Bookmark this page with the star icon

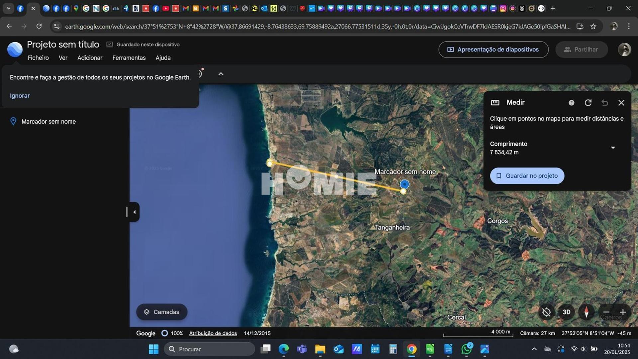click(x=593, y=26)
